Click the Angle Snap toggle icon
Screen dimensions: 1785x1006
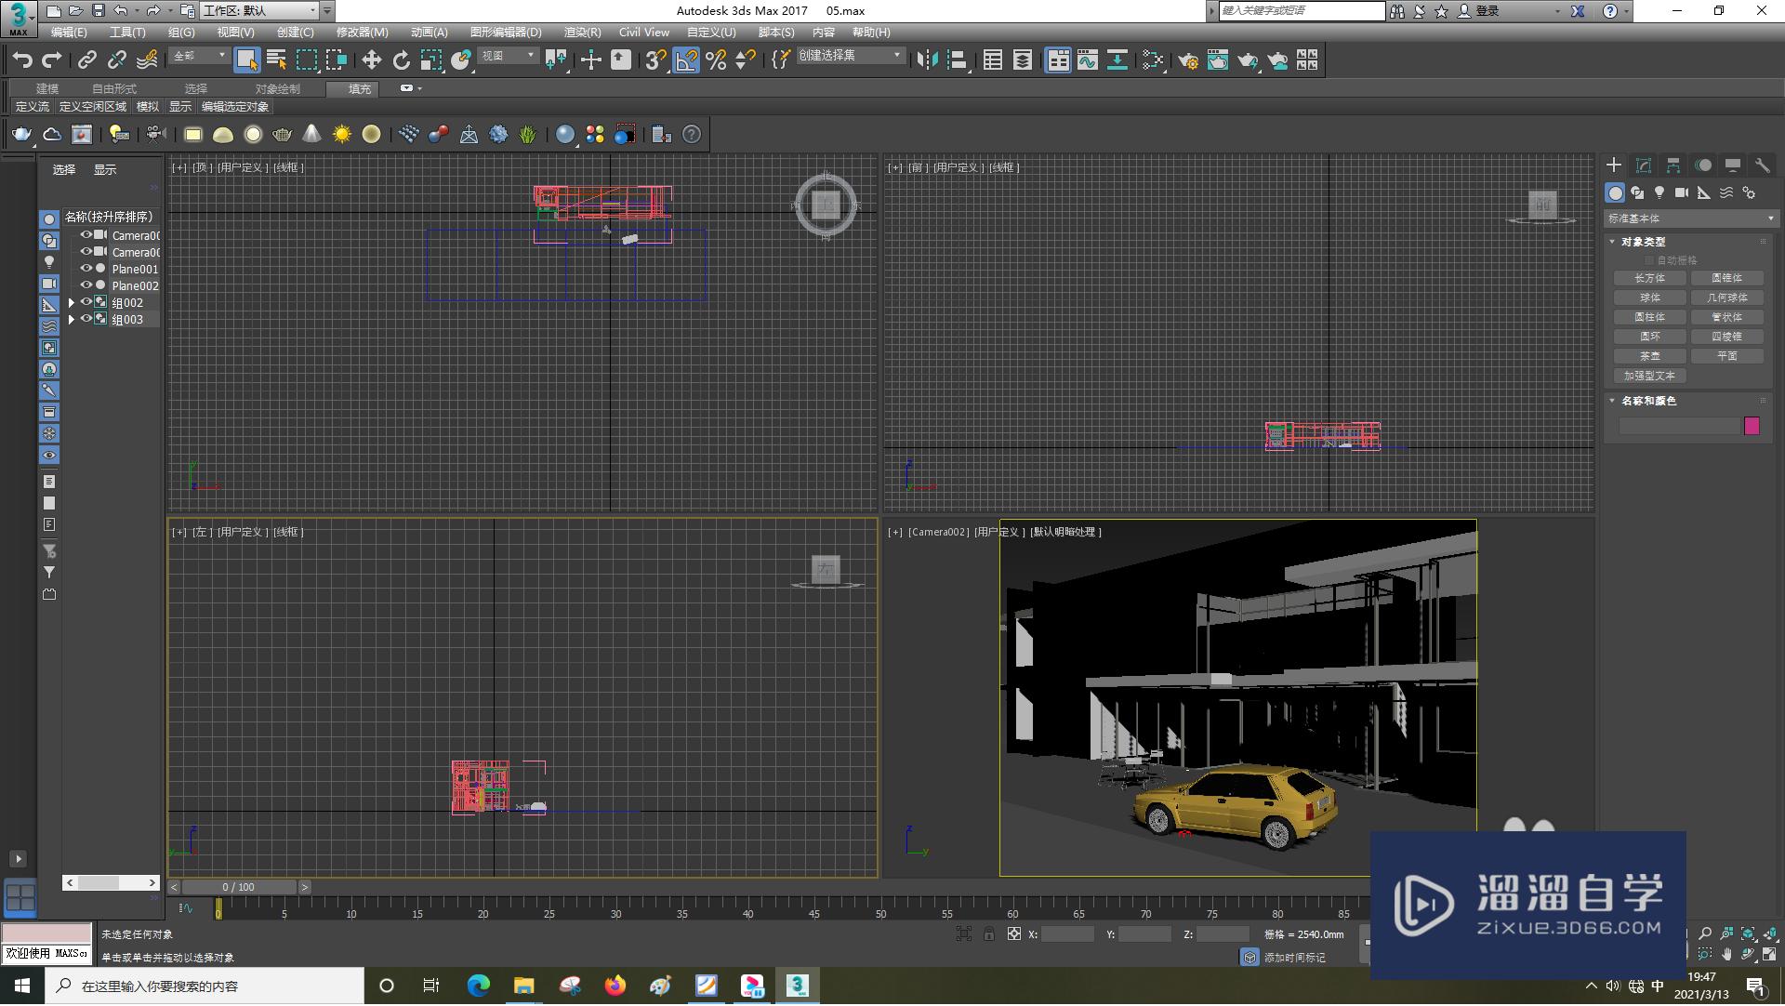[x=685, y=60]
